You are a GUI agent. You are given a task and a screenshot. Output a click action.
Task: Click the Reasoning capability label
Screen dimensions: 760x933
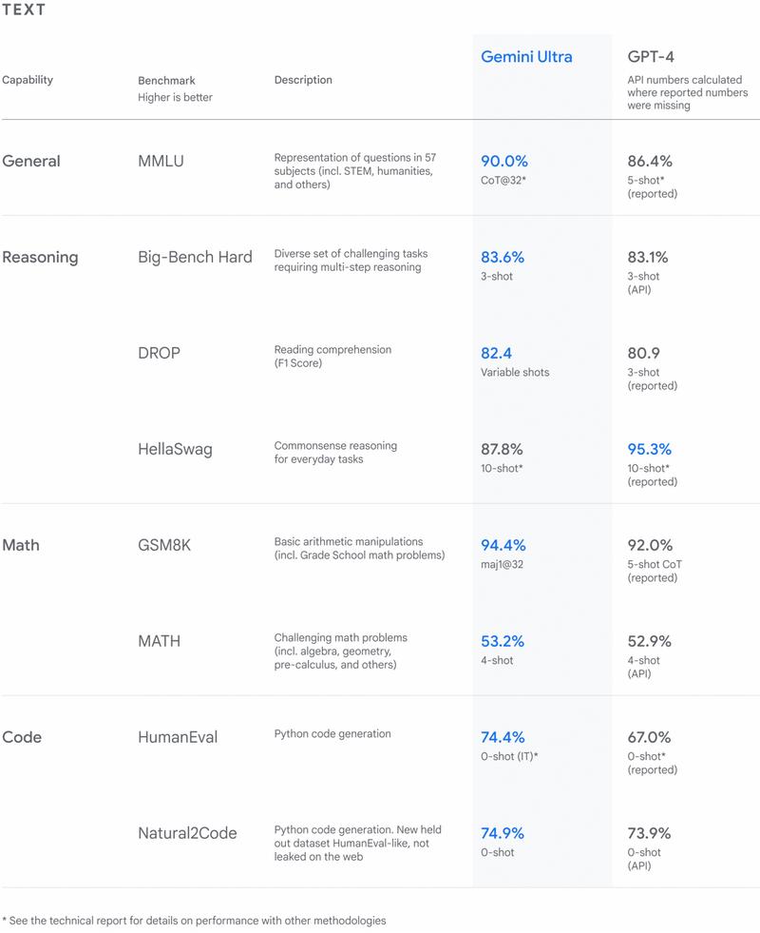[x=40, y=257]
